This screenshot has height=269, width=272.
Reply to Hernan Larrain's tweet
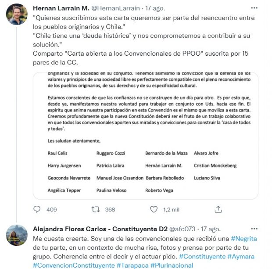tap(38, 209)
